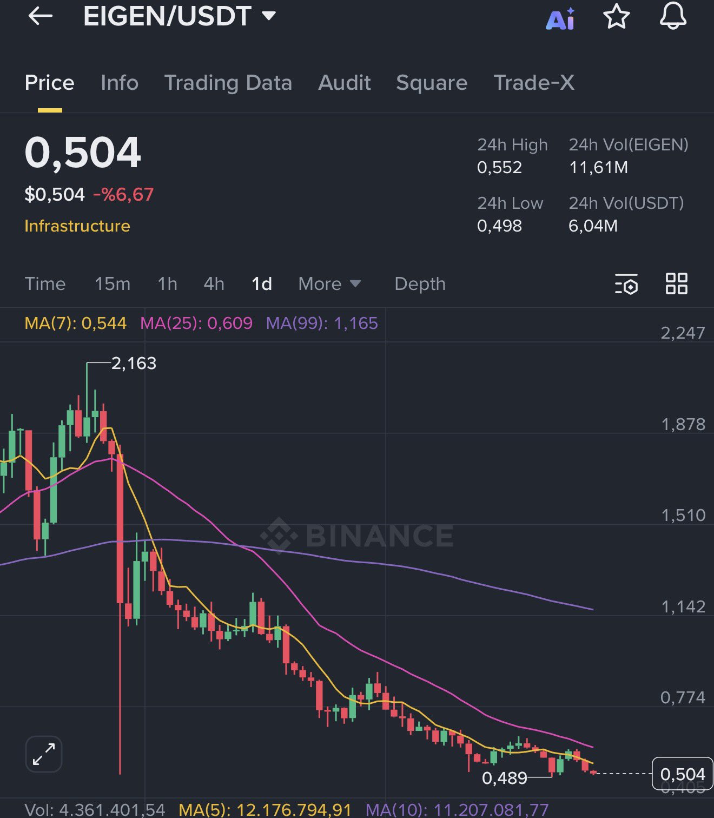Image resolution: width=714 pixels, height=818 pixels.
Task: Open the Trading Data tab
Action: pos(228,83)
